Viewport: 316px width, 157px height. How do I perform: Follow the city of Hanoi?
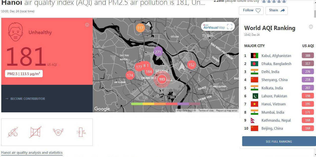point(251,10)
